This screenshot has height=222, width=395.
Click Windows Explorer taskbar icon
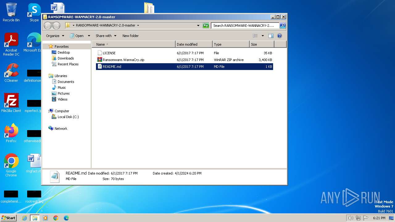(x=35, y=218)
